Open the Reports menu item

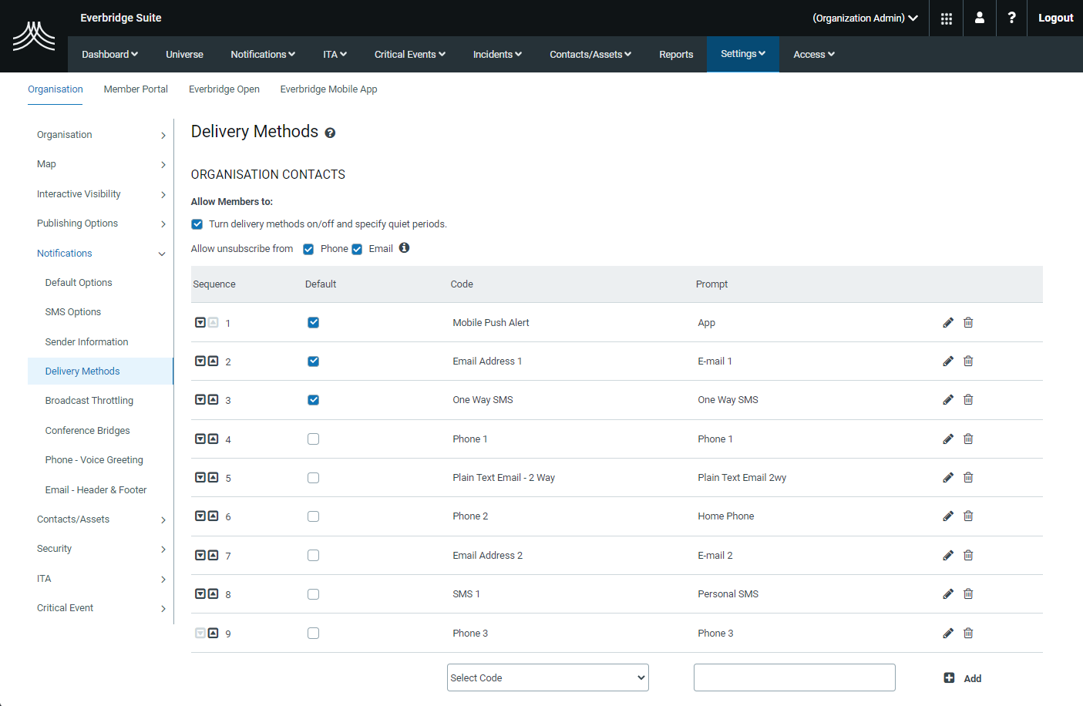point(676,54)
